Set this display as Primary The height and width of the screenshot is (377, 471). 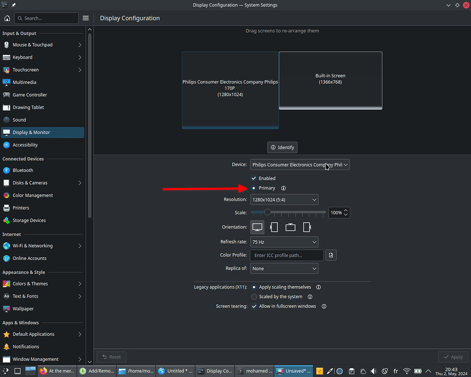[254, 188]
